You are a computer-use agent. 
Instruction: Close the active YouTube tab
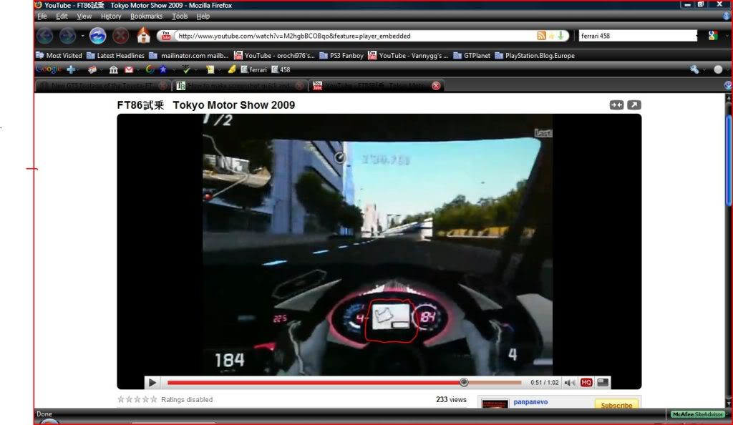point(436,86)
